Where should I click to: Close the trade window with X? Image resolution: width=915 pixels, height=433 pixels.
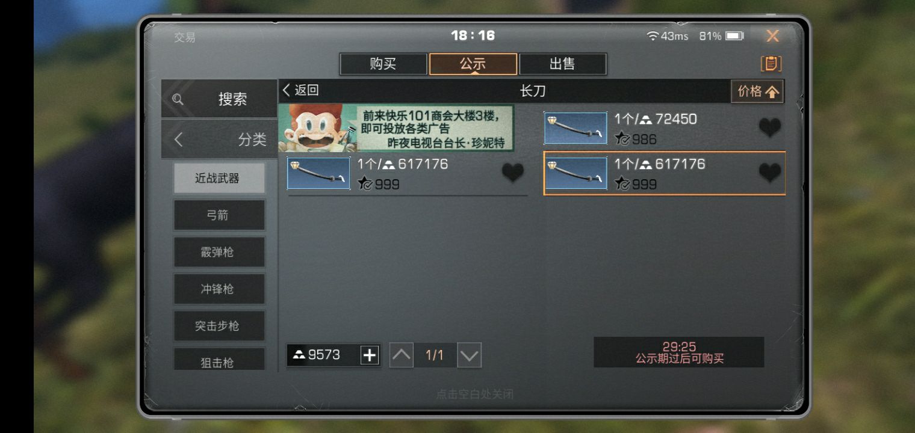pos(772,36)
